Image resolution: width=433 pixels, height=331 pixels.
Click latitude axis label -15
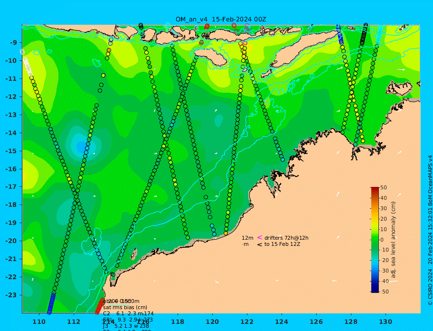[x=11, y=151]
